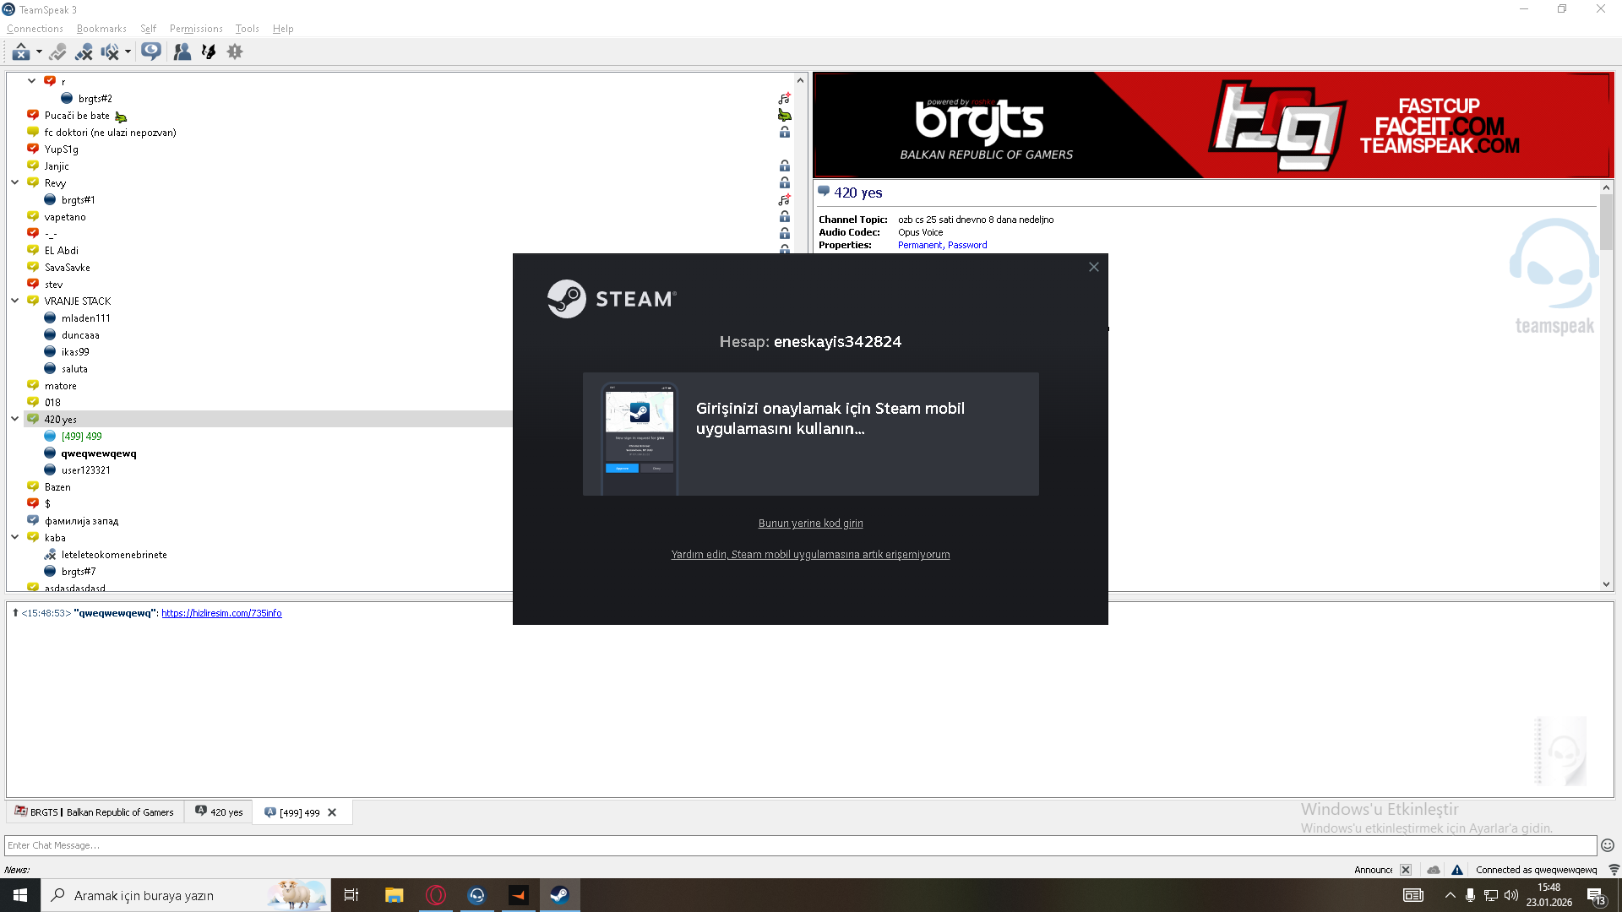Open the hizliresim.com link in chat
Viewport: 1622px width, 912px height.
[x=221, y=613]
